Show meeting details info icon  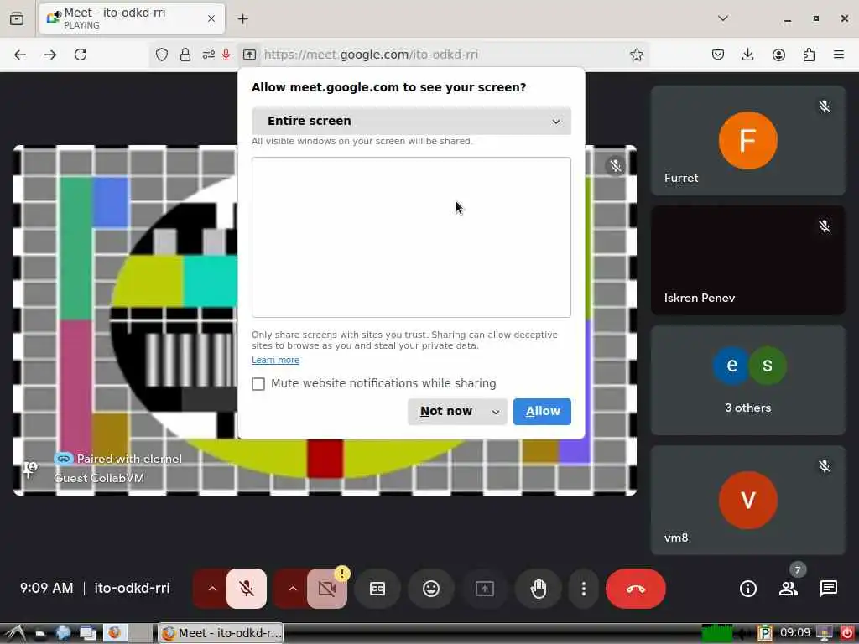pos(747,589)
